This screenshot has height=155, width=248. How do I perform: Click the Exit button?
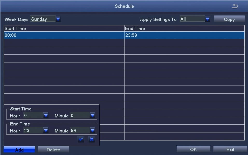click(x=230, y=149)
